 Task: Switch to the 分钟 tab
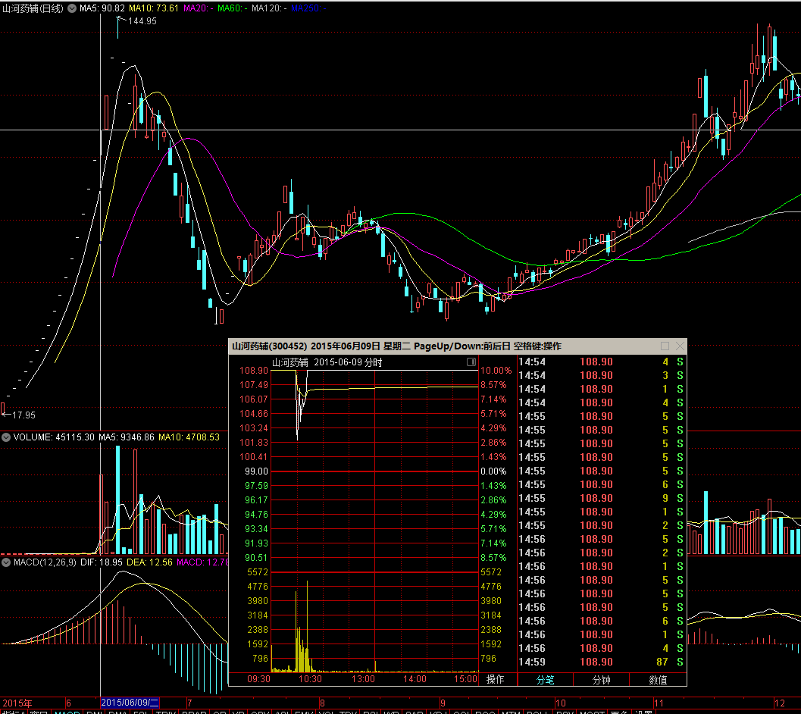[x=601, y=680]
